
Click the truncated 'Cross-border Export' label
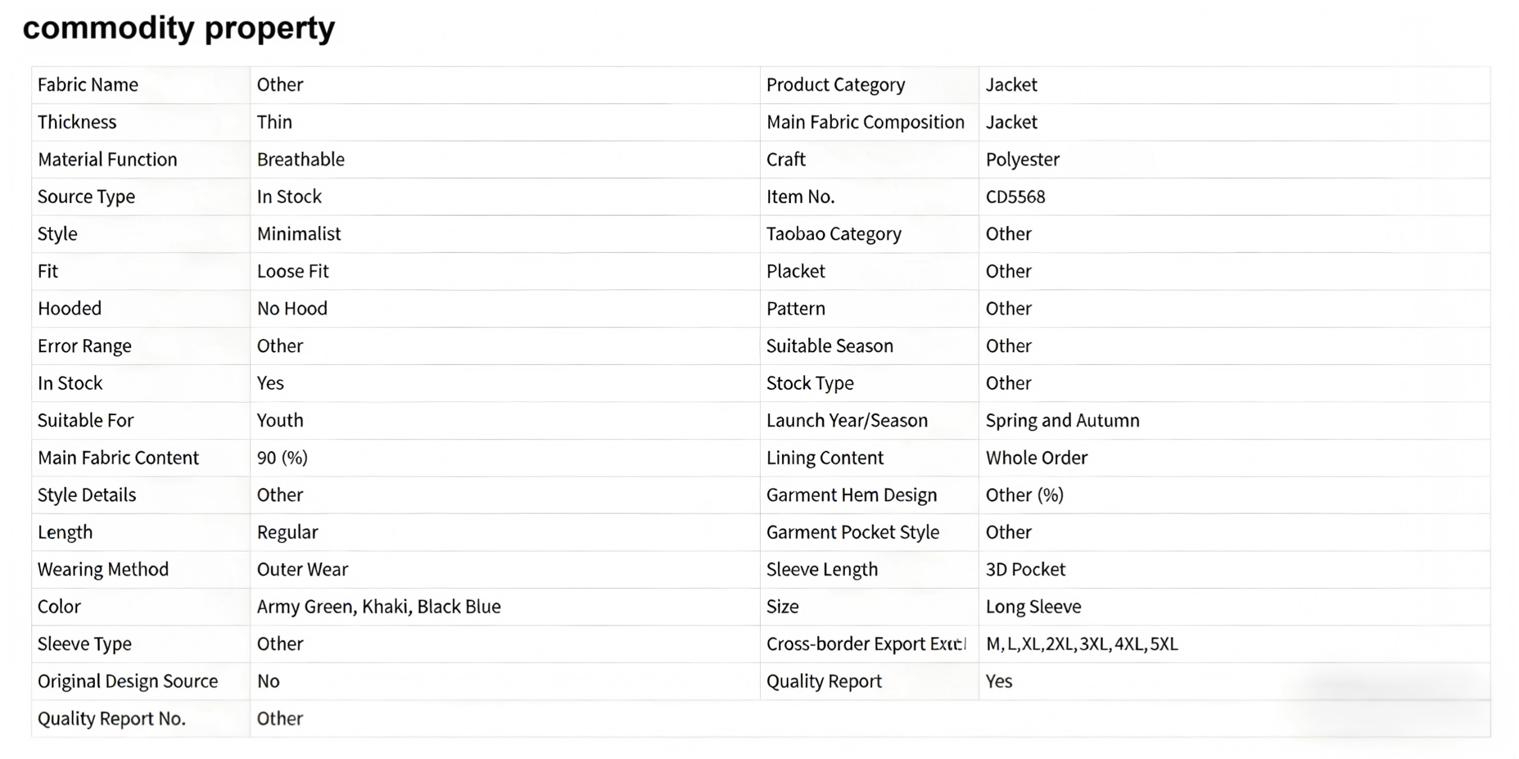(x=866, y=644)
